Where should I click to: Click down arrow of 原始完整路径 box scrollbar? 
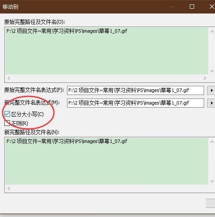pyautogui.click(x=212, y=71)
